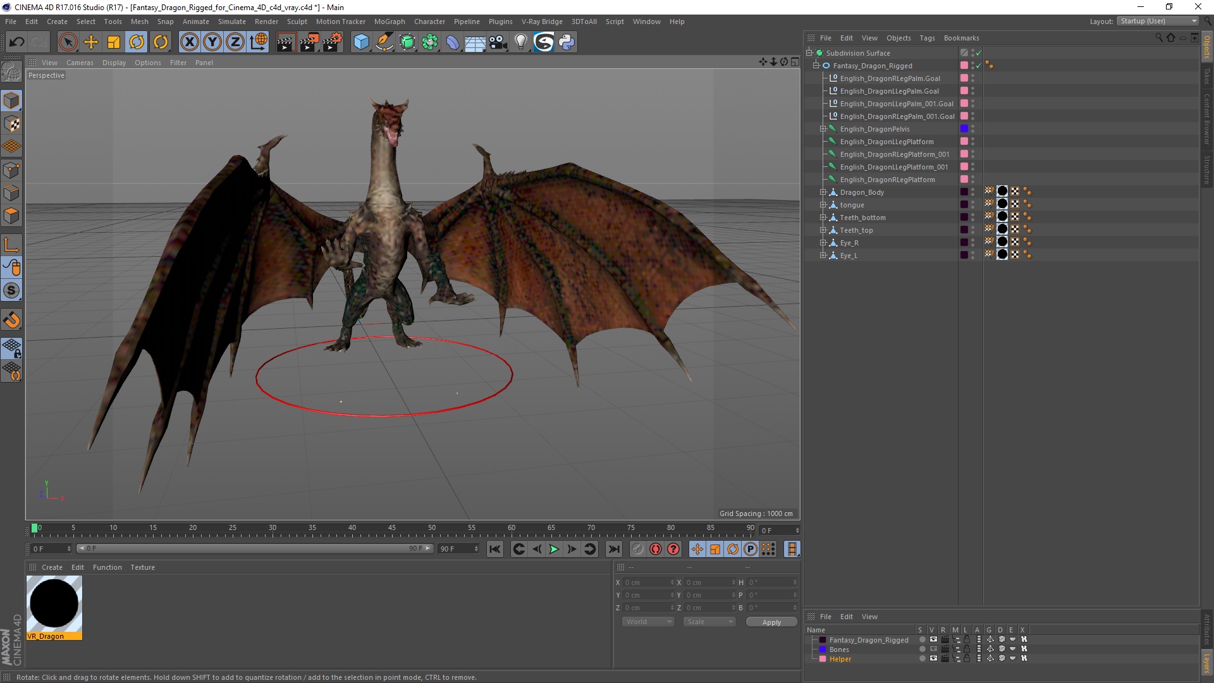The width and height of the screenshot is (1214, 683).
Task: Render the active view
Action: [286, 42]
